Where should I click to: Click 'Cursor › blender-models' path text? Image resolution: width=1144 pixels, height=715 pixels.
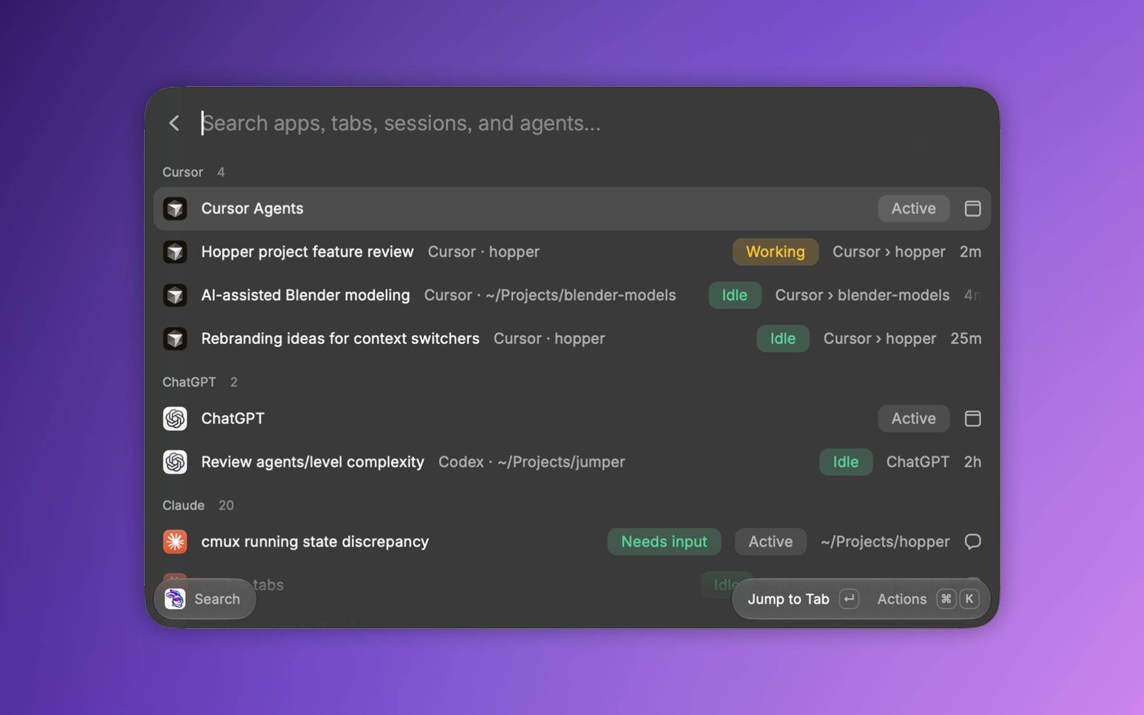click(x=862, y=295)
